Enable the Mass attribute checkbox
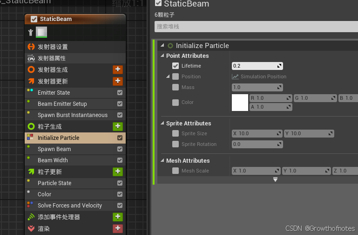 pos(176,87)
